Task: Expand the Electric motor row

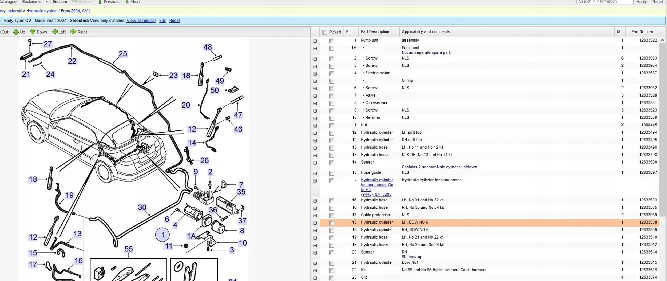Action: (x=315, y=74)
